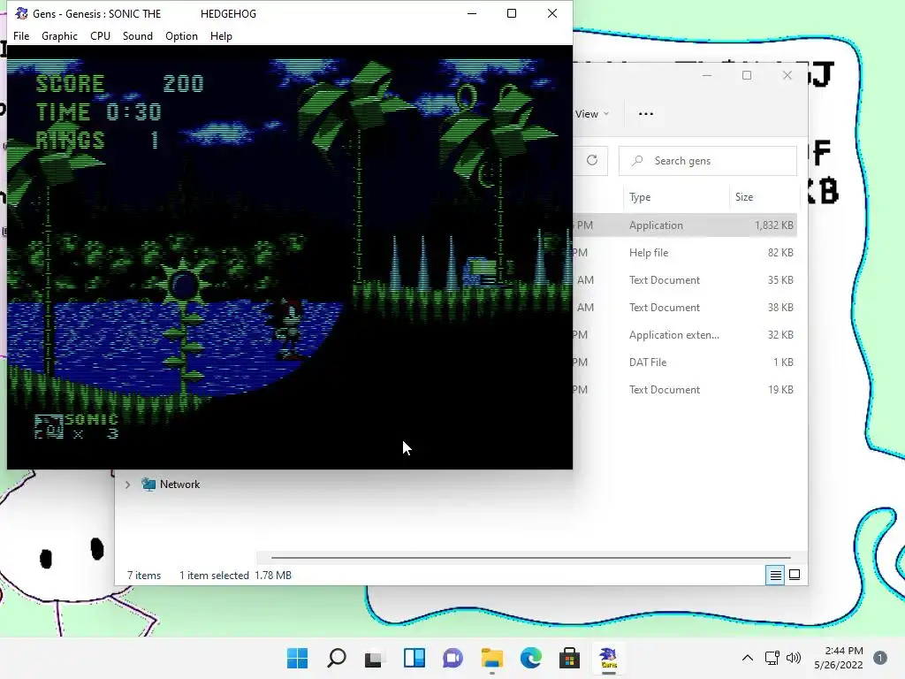The height and width of the screenshot is (679, 905).
Task: Open the CPU menu in Gens
Action: pos(100,35)
